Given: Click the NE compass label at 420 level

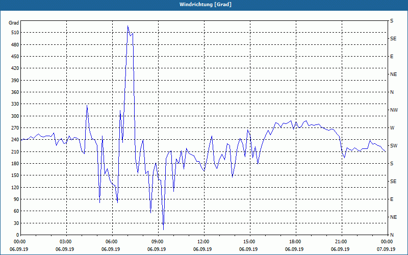Looking at the screenshot, I should pos(393,74).
